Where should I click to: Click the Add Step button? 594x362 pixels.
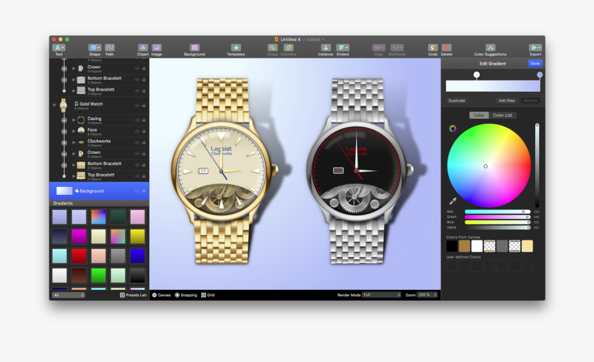coord(507,100)
